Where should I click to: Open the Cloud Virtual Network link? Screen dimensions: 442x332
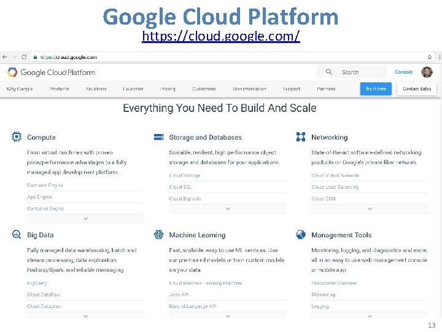(335, 175)
